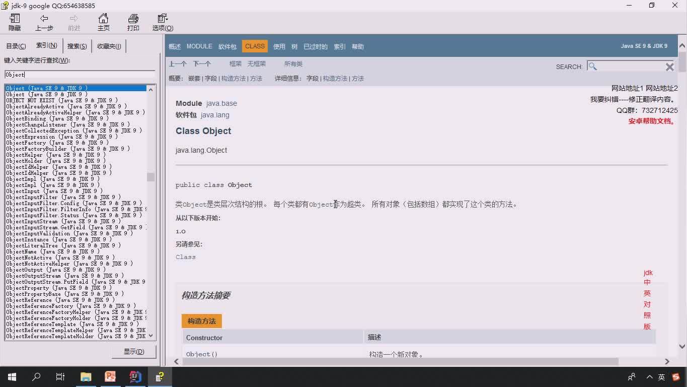The height and width of the screenshot is (387, 687).
Task: Open viewer options via 选项 icon
Action: 160,22
